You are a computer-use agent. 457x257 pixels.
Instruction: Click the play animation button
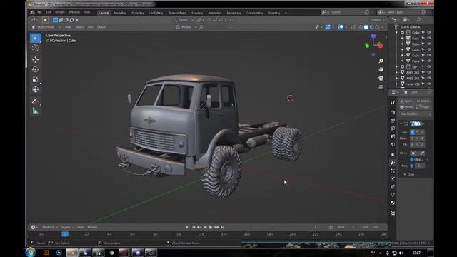[x=211, y=227]
